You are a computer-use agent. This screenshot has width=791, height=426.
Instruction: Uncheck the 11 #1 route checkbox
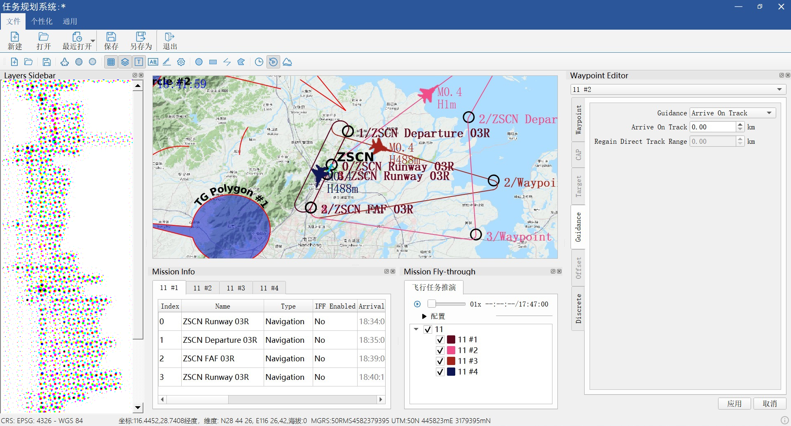tap(440, 339)
